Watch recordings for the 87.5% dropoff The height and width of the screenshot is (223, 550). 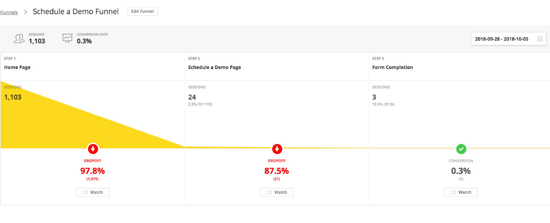pos(277,192)
